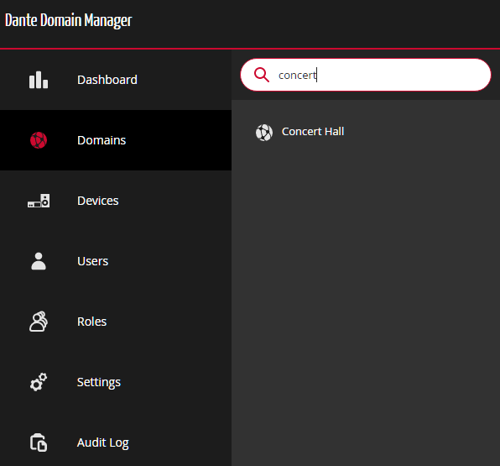The width and height of the screenshot is (500, 466).
Task: Navigate to the Roles label
Action: point(91,322)
